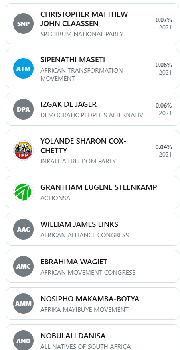The image size is (180, 350).
Task: Select Grantham Eugene Steenkamp candidate name
Action: [x=99, y=187]
